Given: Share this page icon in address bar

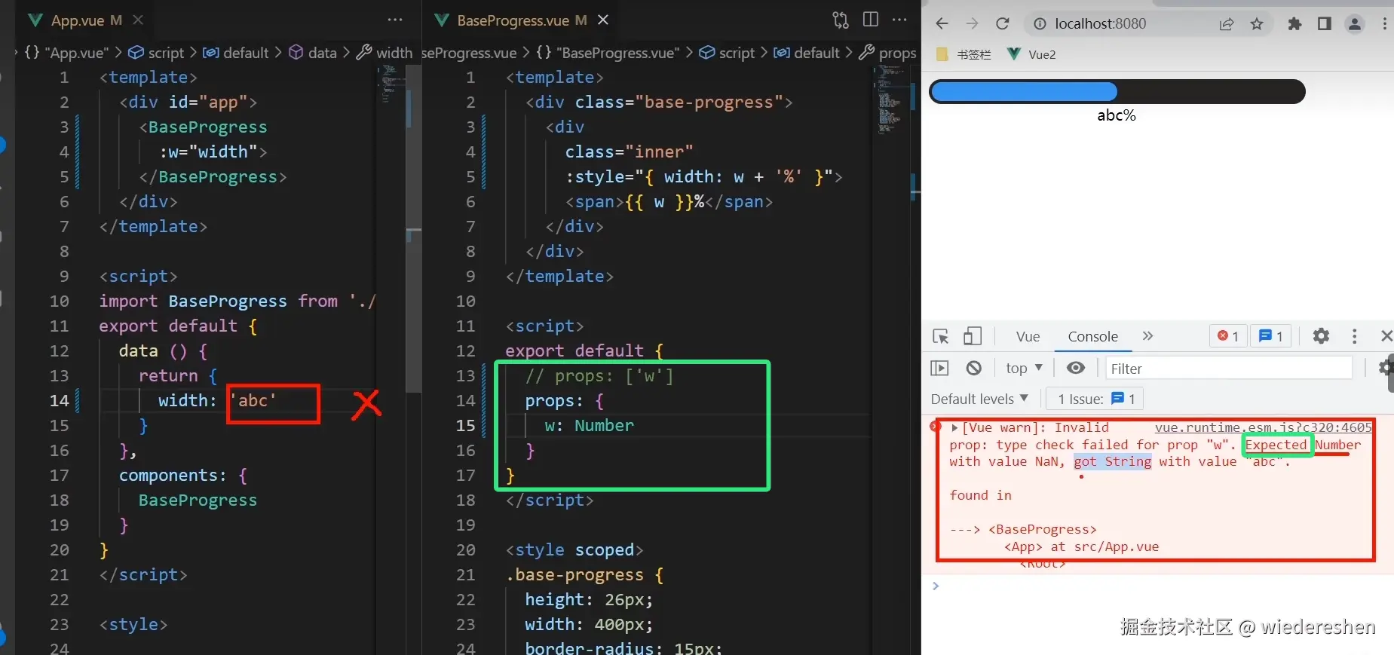Looking at the screenshot, I should pos(1227,24).
